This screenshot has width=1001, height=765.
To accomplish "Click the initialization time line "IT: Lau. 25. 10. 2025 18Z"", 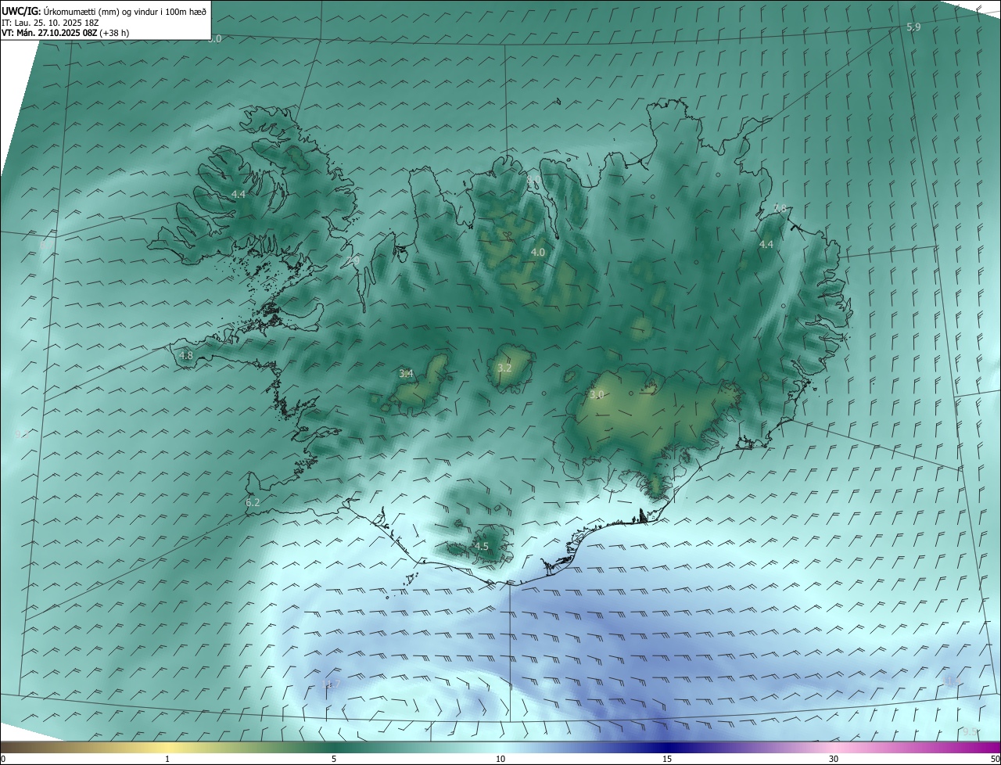I will [51, 23].
